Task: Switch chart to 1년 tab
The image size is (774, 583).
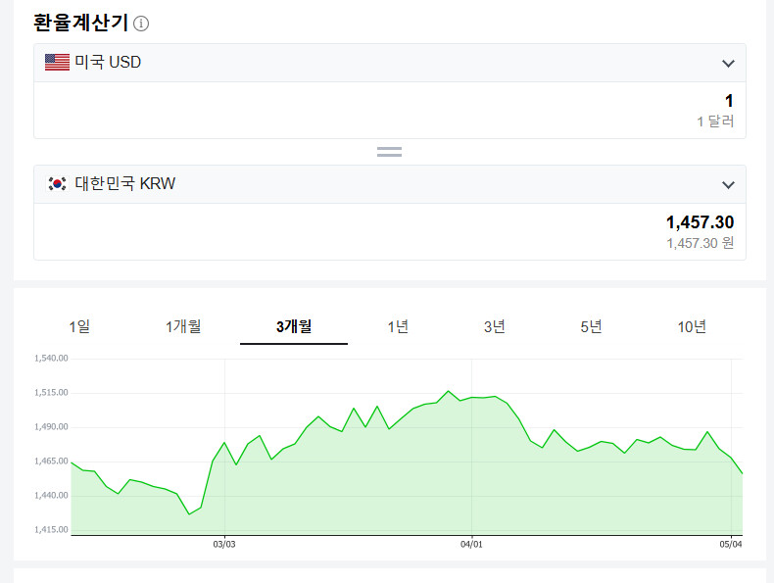Action: [398, 326]
